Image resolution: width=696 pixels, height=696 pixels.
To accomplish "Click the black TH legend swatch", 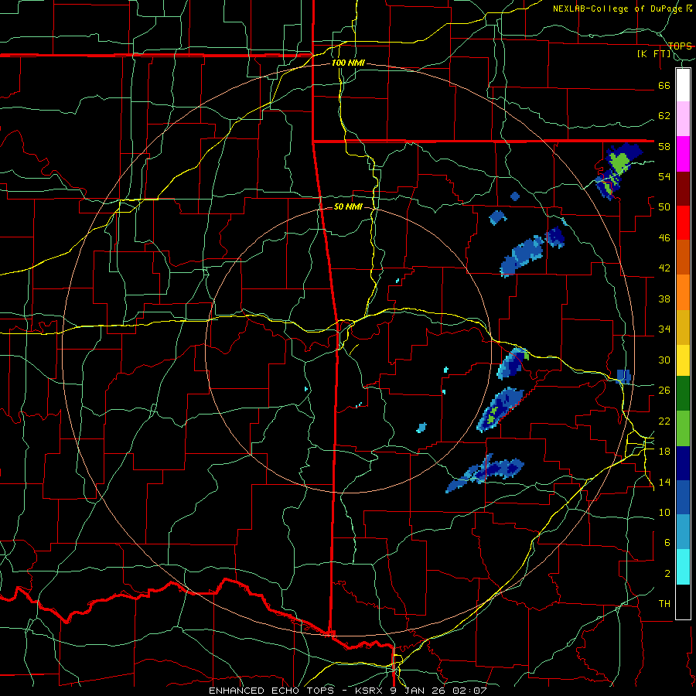I will (683, 602).
